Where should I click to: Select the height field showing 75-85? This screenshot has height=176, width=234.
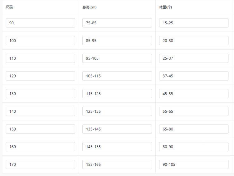coord(117,23)
